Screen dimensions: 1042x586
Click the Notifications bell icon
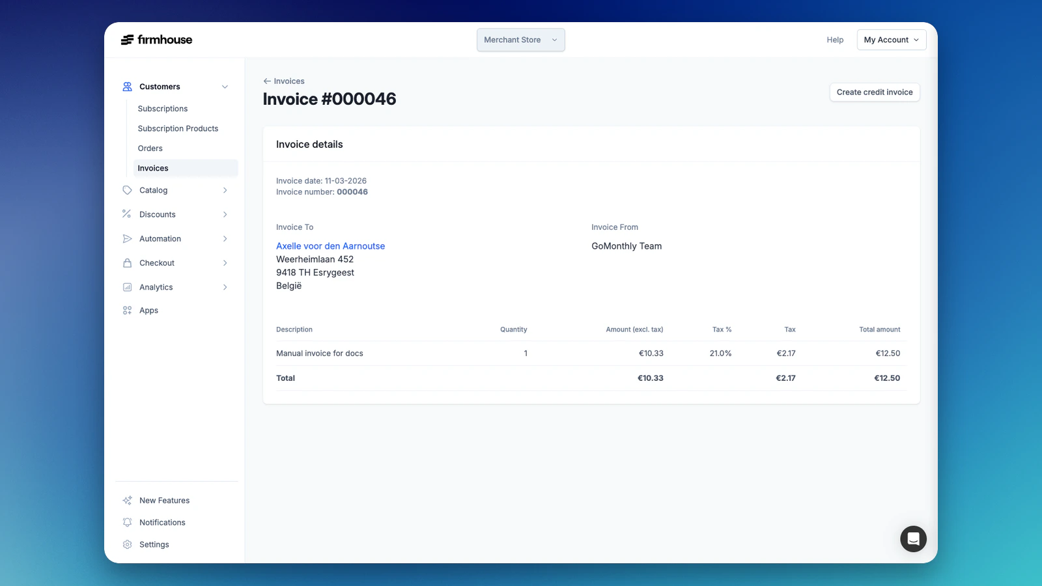[127, 522]
